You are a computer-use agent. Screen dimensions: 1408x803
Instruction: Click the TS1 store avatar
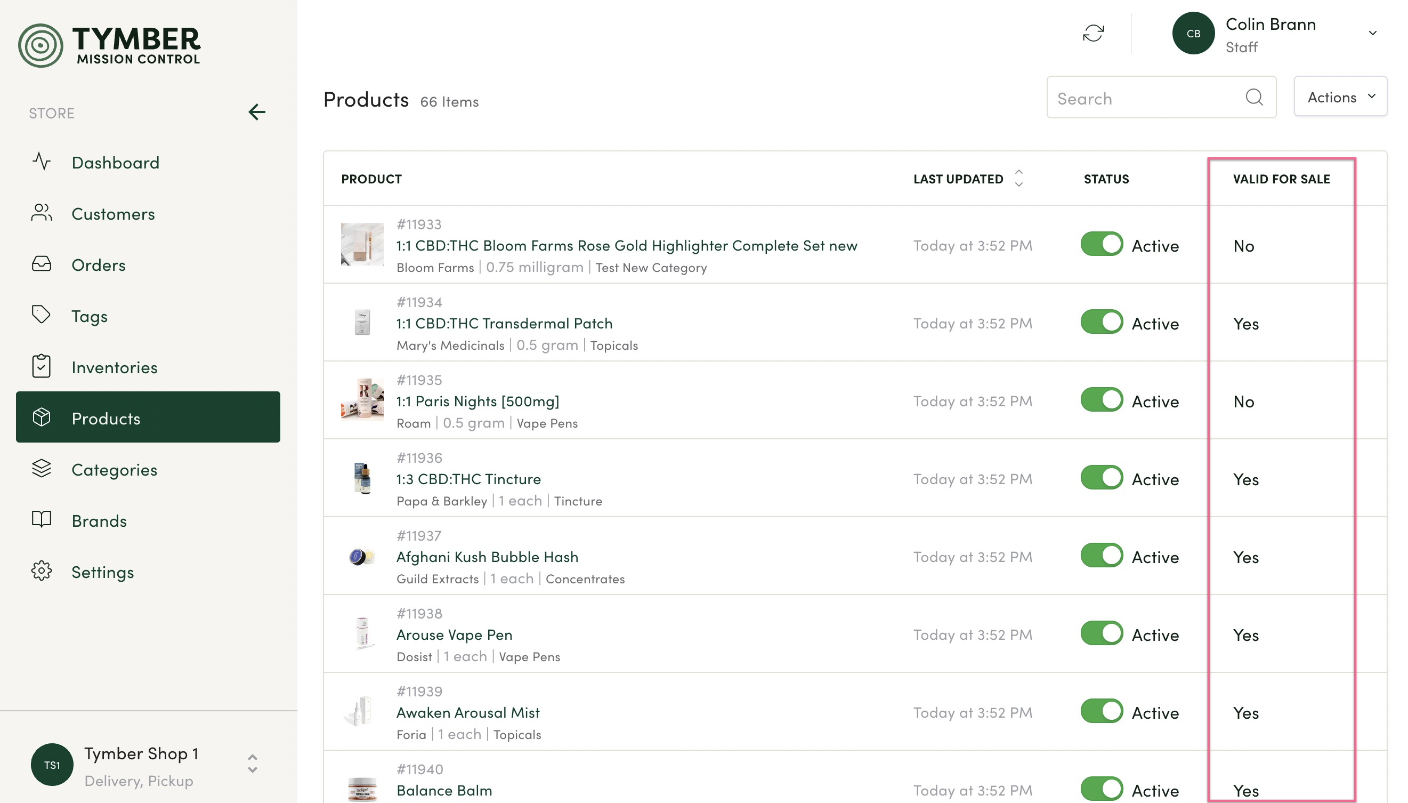point(52,765)
